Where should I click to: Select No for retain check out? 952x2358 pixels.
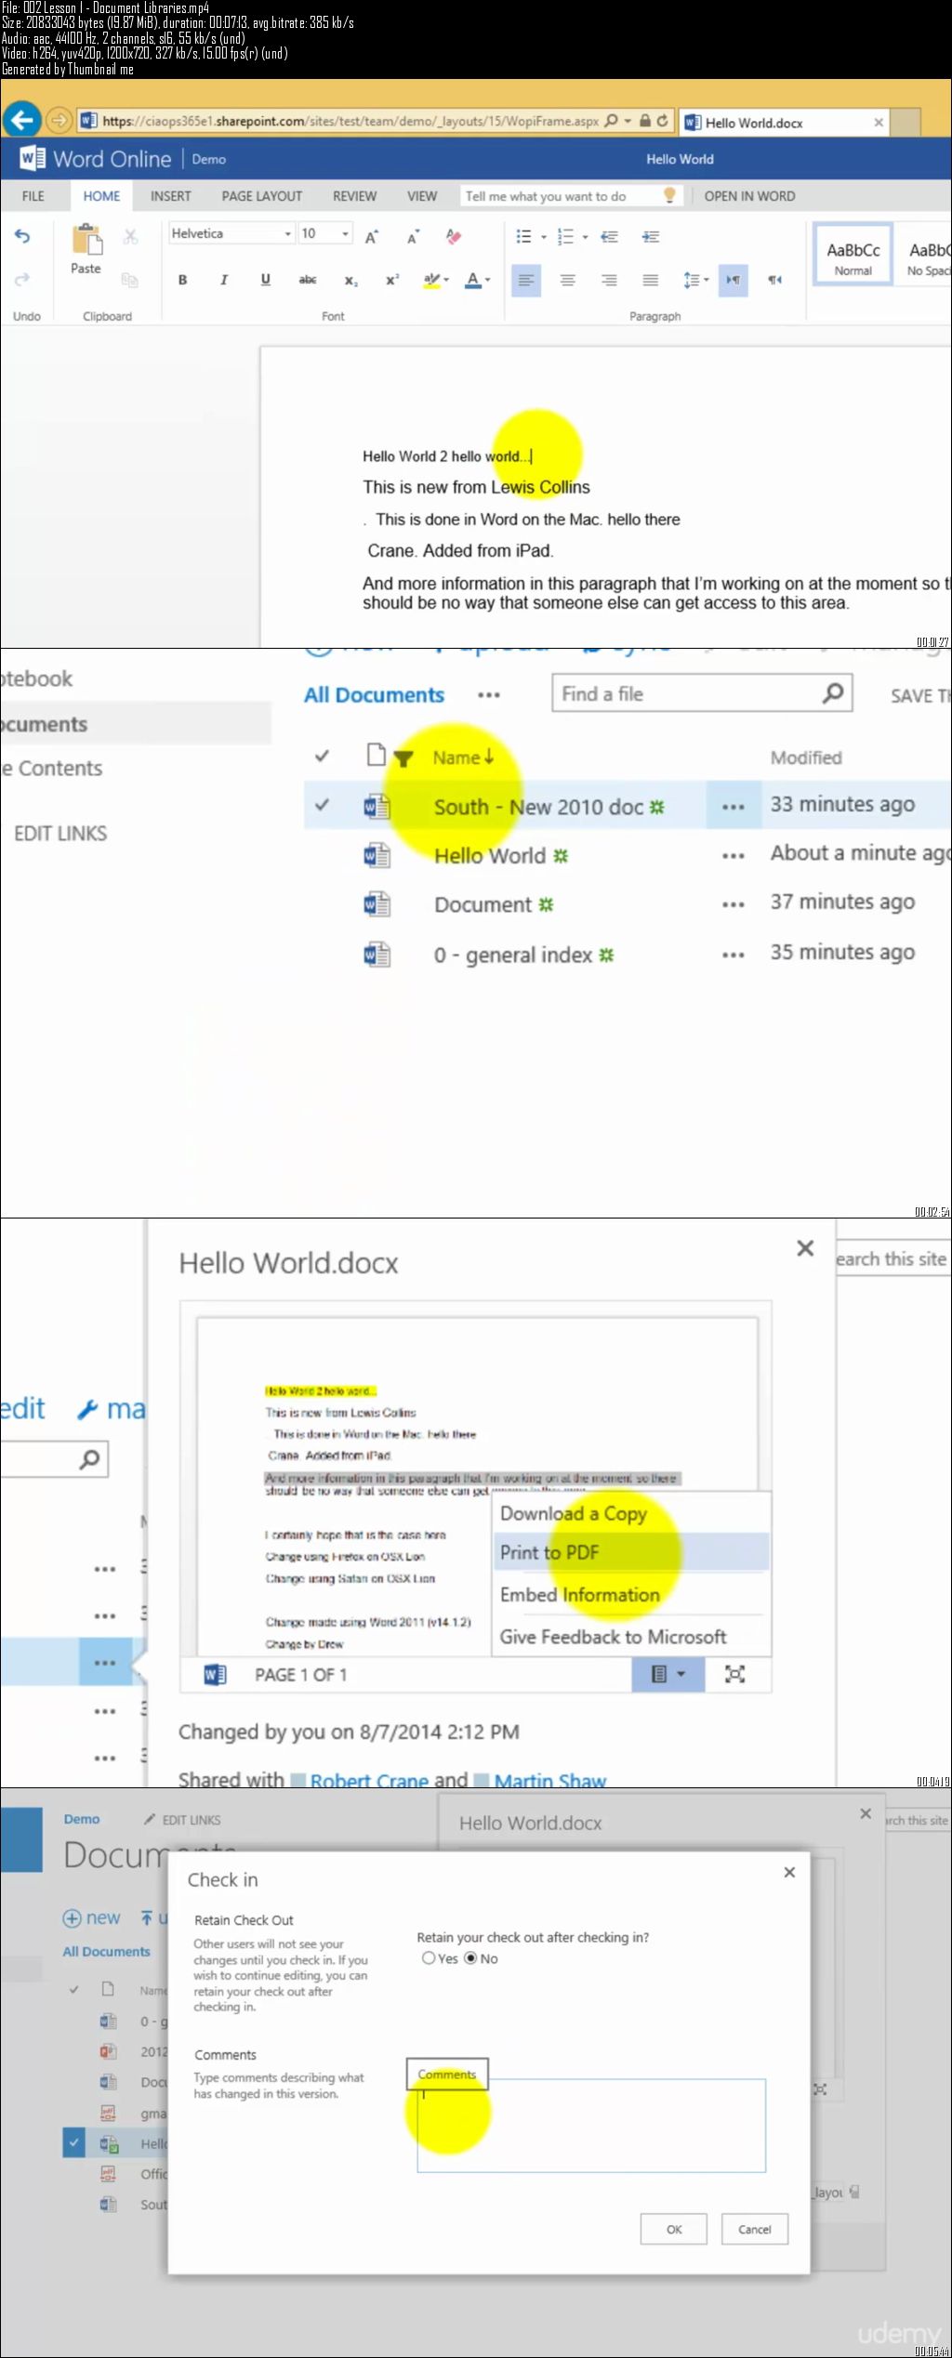click(470, 1957)
